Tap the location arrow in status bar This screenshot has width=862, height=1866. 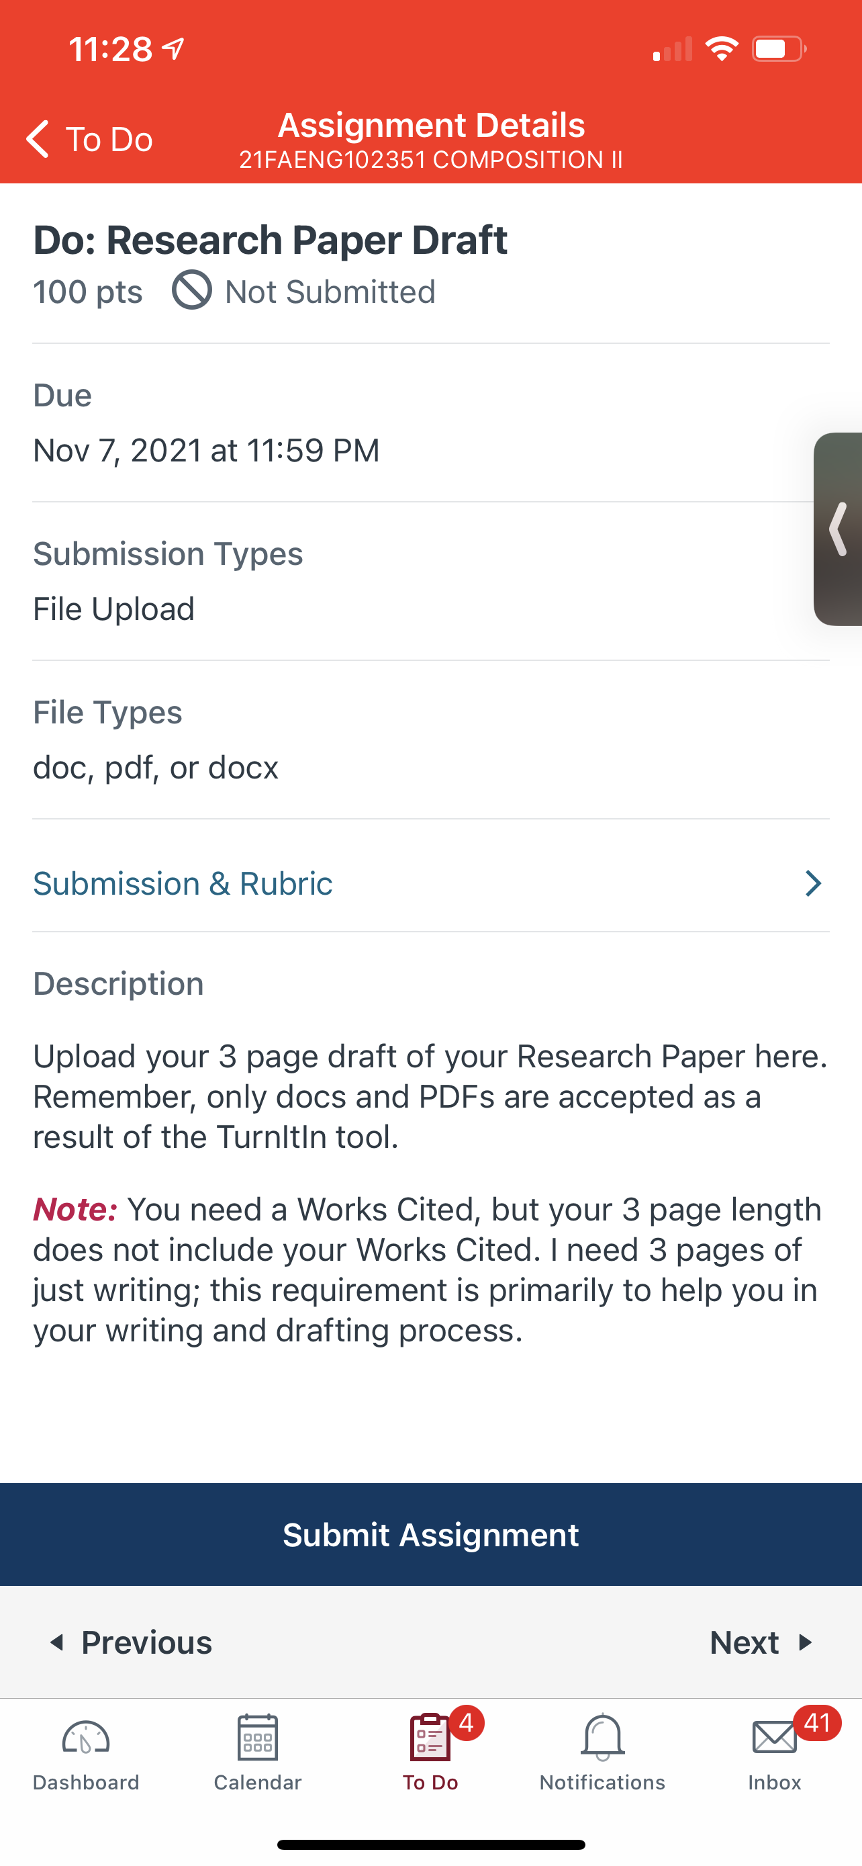tap(174, 49)
